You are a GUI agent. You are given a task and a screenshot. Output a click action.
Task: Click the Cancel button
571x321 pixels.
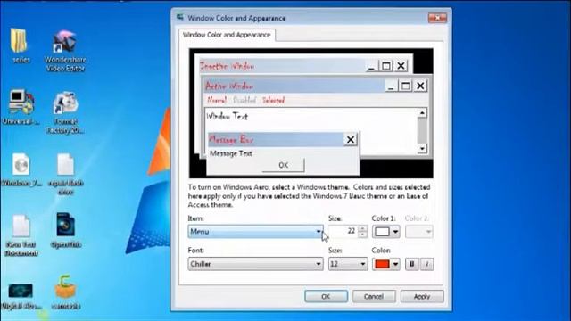click(x=374, y=297)
